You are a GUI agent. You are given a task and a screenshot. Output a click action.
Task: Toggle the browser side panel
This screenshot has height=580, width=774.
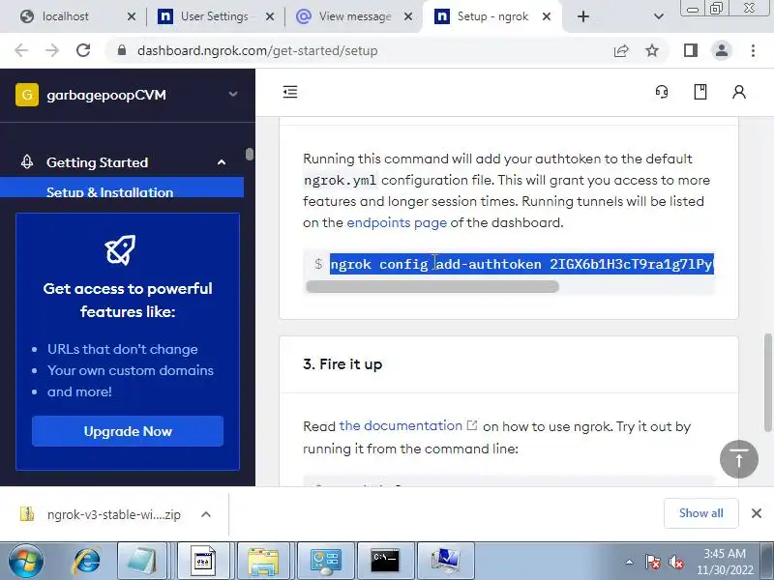click(691, 50)
